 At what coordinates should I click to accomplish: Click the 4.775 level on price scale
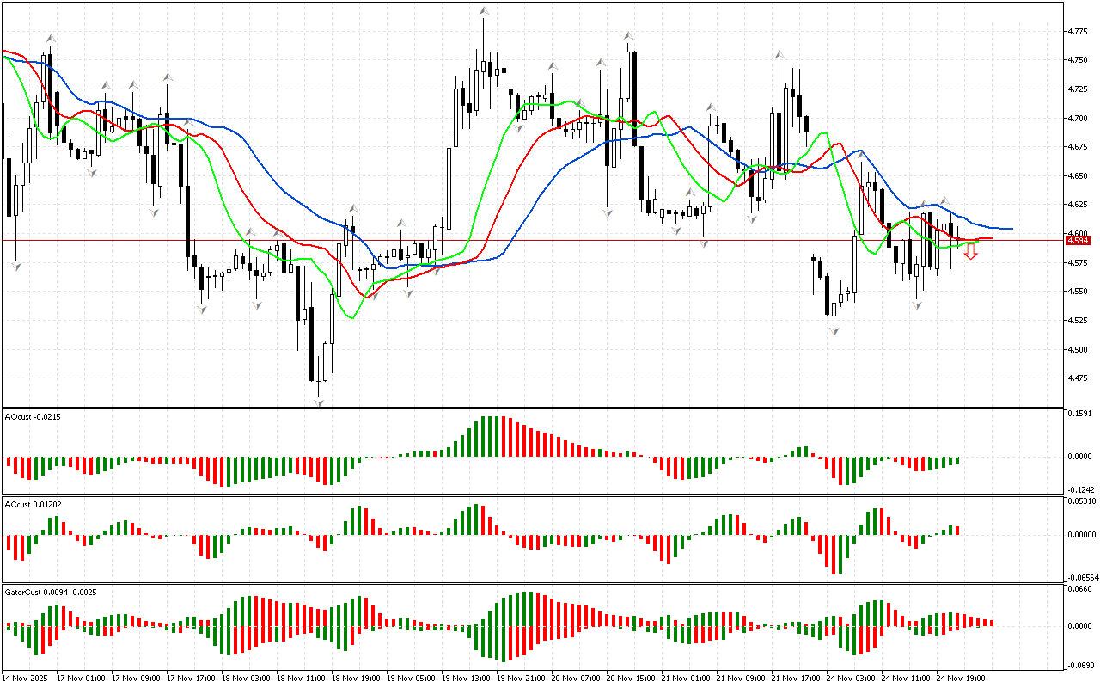1078,32
